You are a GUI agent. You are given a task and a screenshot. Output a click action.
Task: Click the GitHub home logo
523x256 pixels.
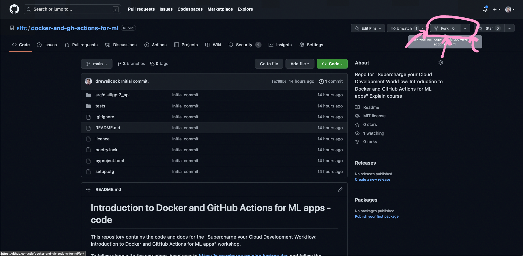point(14,9)
